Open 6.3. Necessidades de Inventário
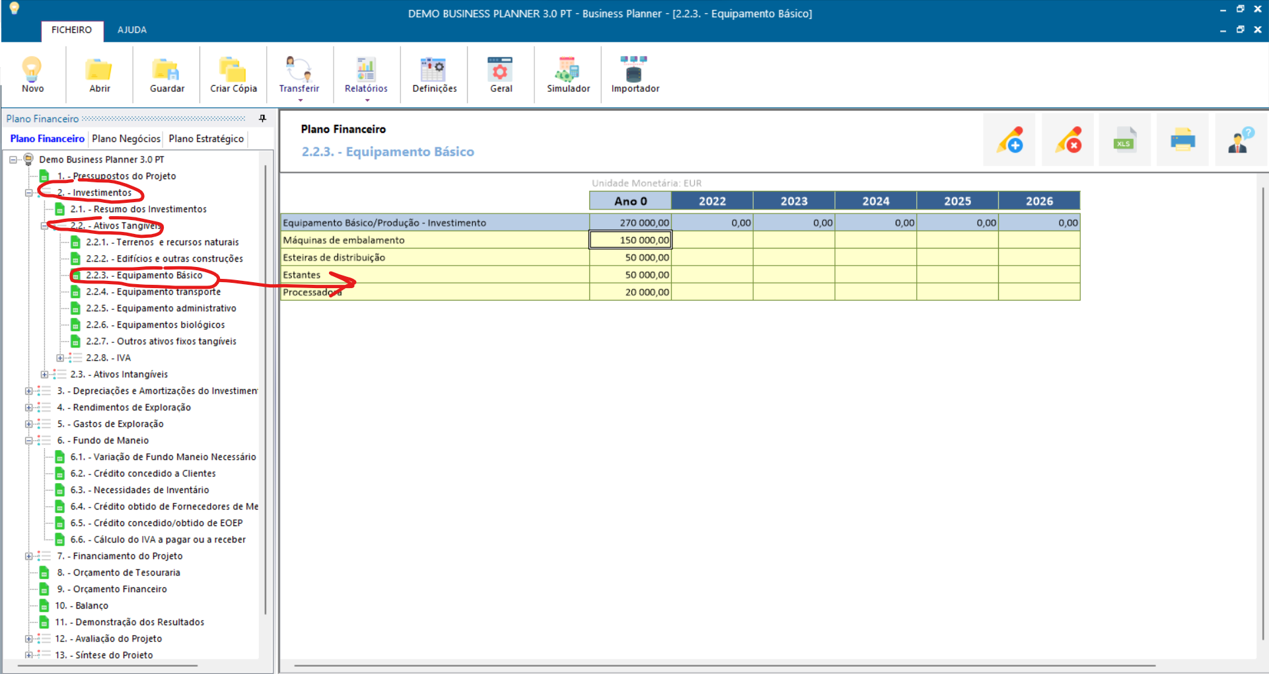Viewport: 1269px width, 674px height. tap(140, 490)
